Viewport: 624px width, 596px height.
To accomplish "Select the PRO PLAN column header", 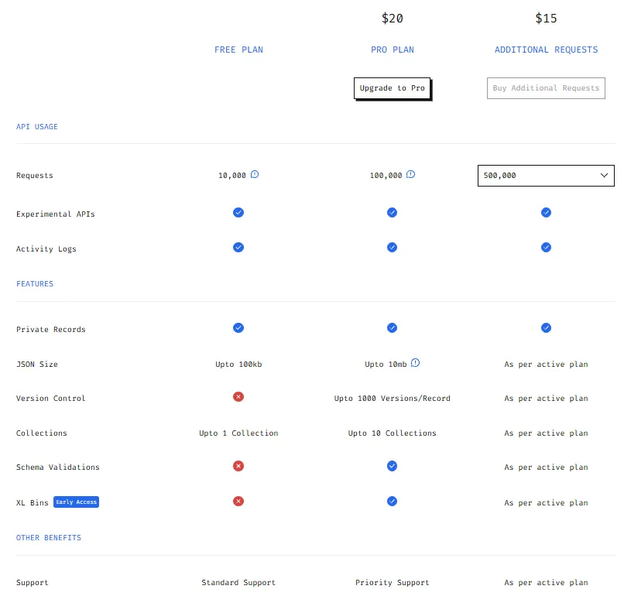I will point(392,50).
